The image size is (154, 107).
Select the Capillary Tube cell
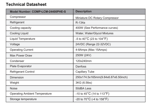(x=109, y=72)
